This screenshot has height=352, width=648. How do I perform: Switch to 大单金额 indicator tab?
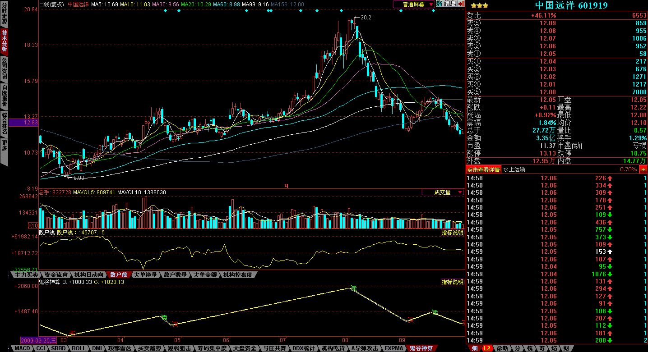pos(205,275)
